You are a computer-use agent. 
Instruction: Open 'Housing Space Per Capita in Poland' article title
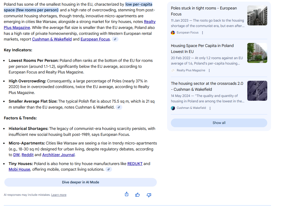[202, 49]
